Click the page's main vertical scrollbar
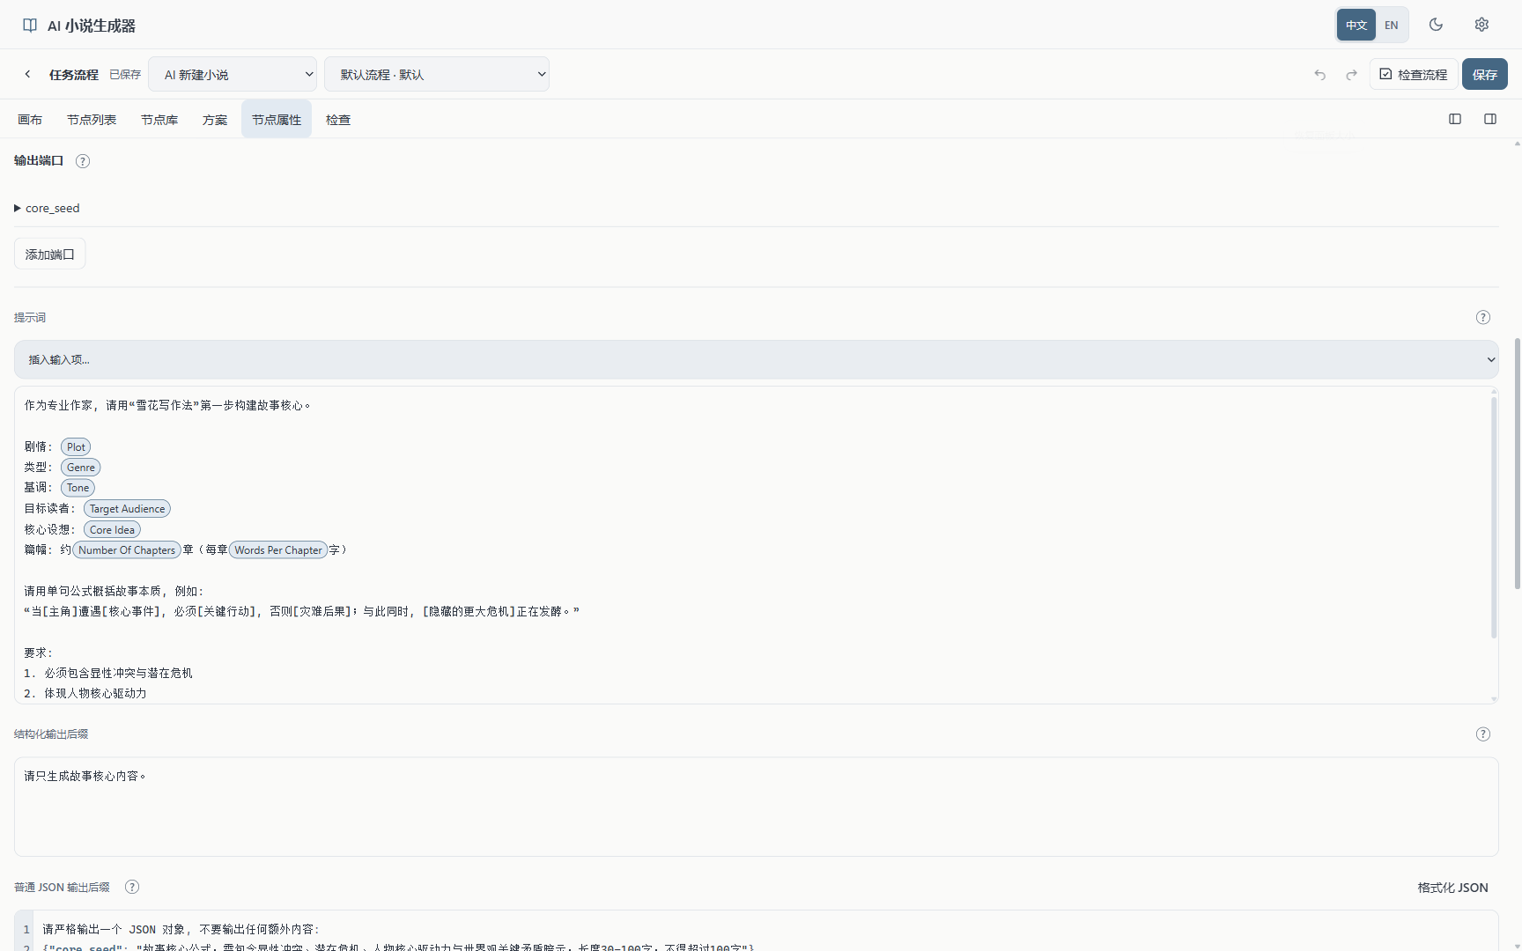 [x=1517, y=463]
